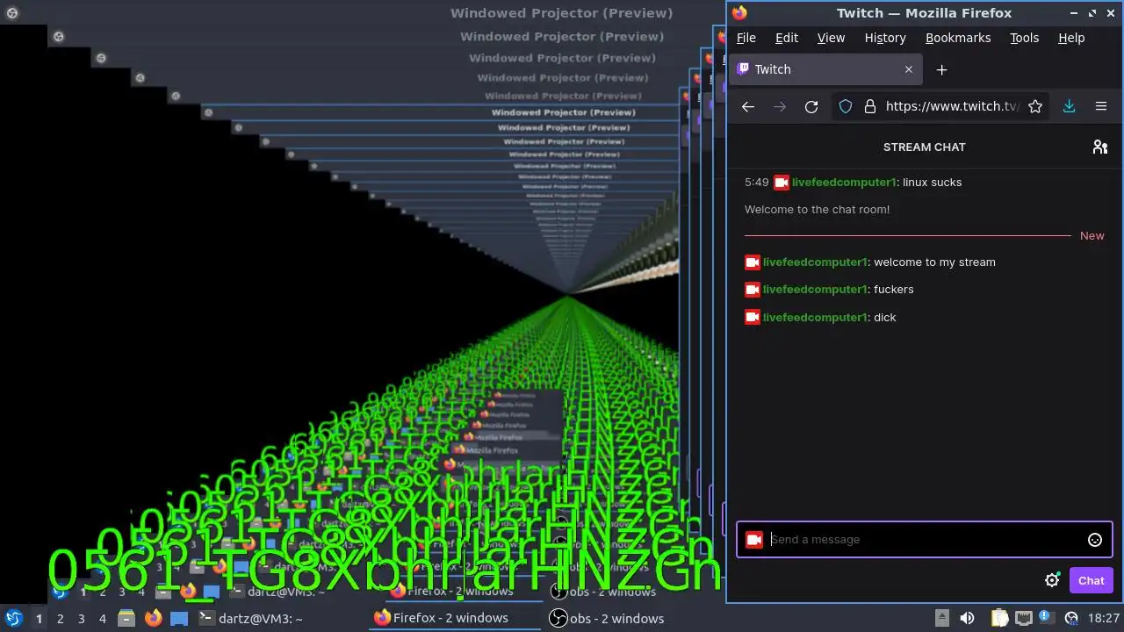Click broadcaster badge icon inside message box
The height and width of the screenshot is (632, 1124).
753,540
